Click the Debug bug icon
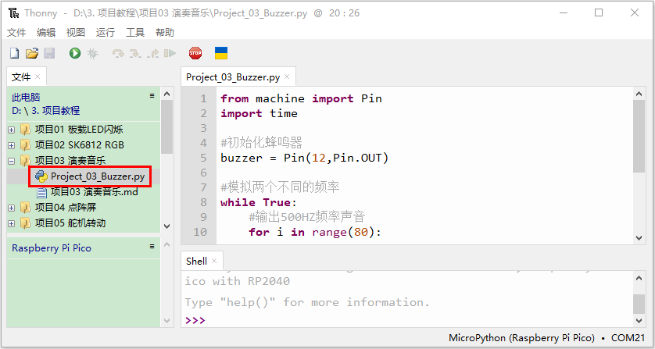 tap(92, 53)
